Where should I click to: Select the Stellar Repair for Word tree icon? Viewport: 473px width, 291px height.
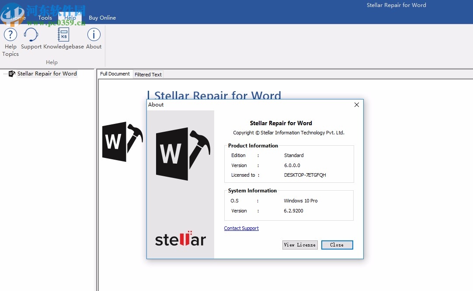[12, 74]
